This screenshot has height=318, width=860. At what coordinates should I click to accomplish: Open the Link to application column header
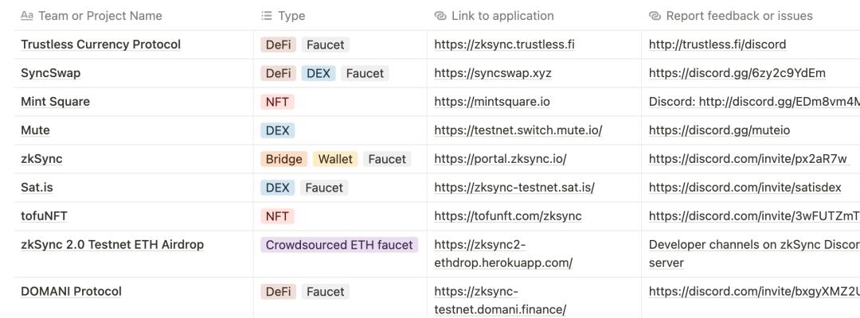coord(502,16)
